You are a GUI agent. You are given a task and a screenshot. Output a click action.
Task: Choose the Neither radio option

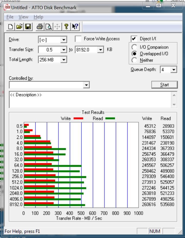coord(134,60)
